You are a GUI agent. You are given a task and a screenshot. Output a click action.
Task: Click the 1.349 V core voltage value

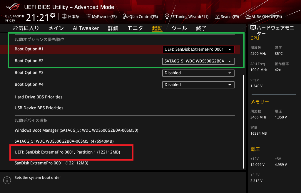tap(256, 86)
